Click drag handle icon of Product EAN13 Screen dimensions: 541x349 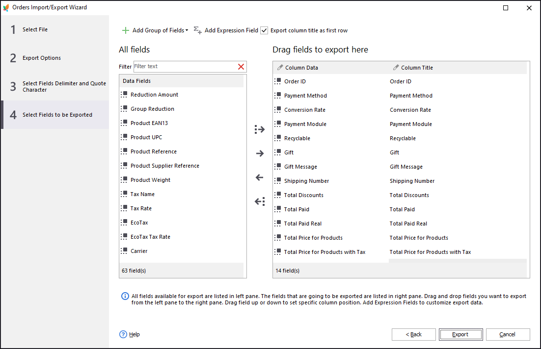pos(124,123)
